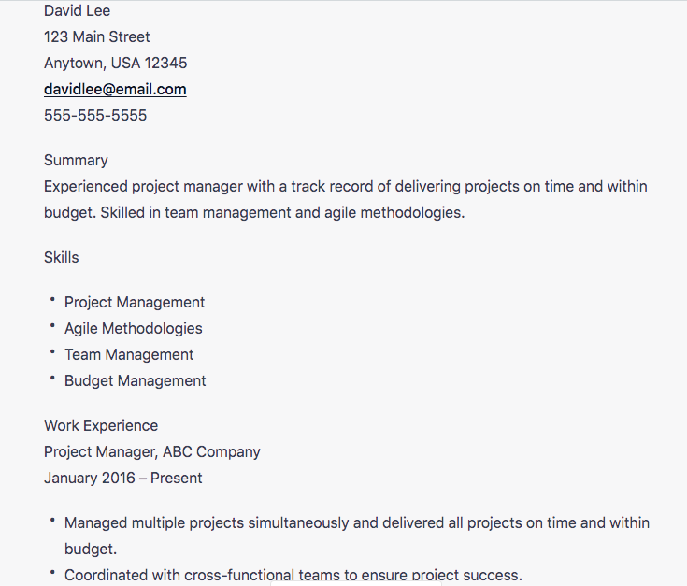Image resolution: width=687 pixels, height=586 pixels.
Task: Click the Summary section heading
Action: pyautogui.click(x=76, y=161)
